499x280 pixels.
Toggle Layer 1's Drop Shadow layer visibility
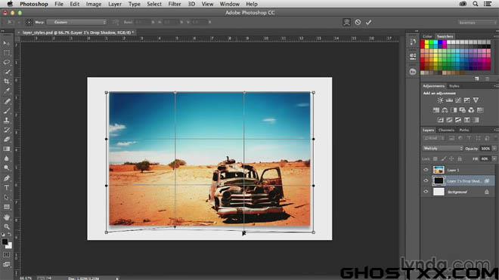(x=426, y=180)
